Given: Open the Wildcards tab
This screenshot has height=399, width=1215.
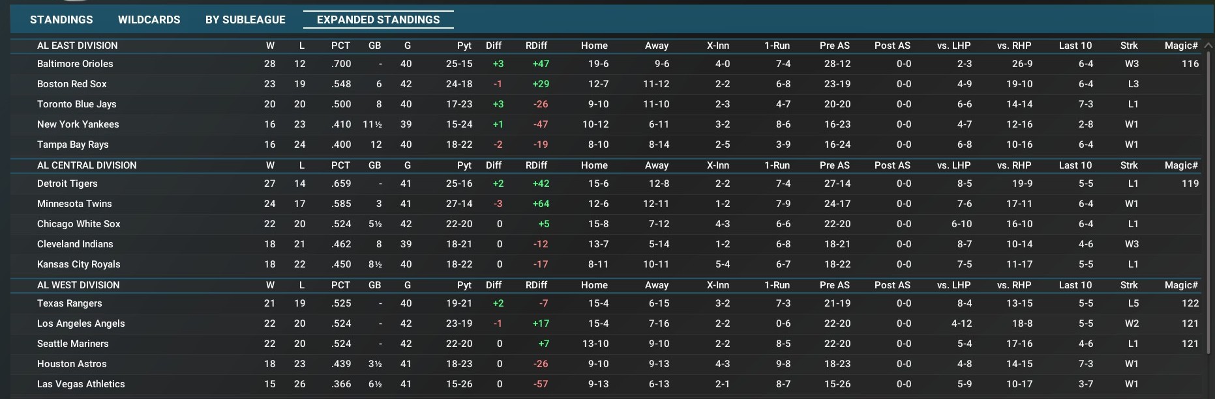Looking at the screenshot, I should [x=149, y=20].
